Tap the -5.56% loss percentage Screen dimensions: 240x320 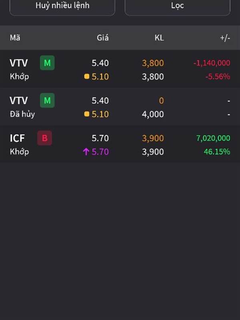[218, 76]
